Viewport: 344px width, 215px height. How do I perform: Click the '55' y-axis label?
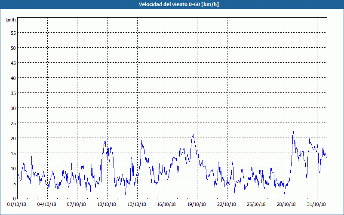coord(13,33)
